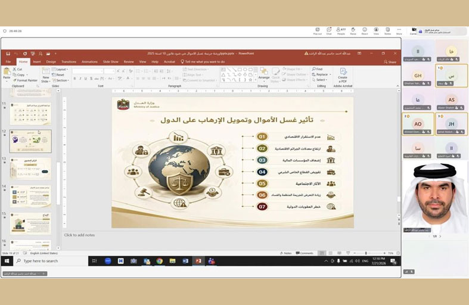The image size is (469, 305).
Task: Click the New Slide icon
Action: [x=45, y=71]
